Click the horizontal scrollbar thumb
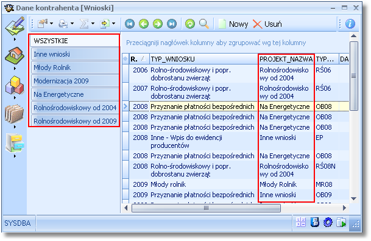This screenshot has height=241, width=371. point(206,208)
